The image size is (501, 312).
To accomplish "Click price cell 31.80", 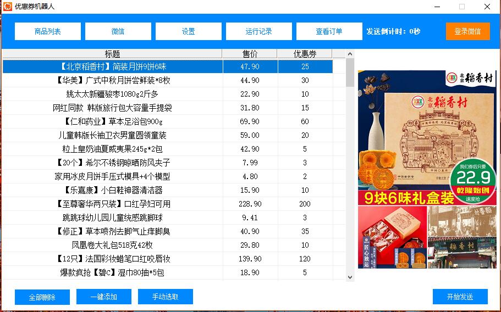I will click(x=250, y=108).
